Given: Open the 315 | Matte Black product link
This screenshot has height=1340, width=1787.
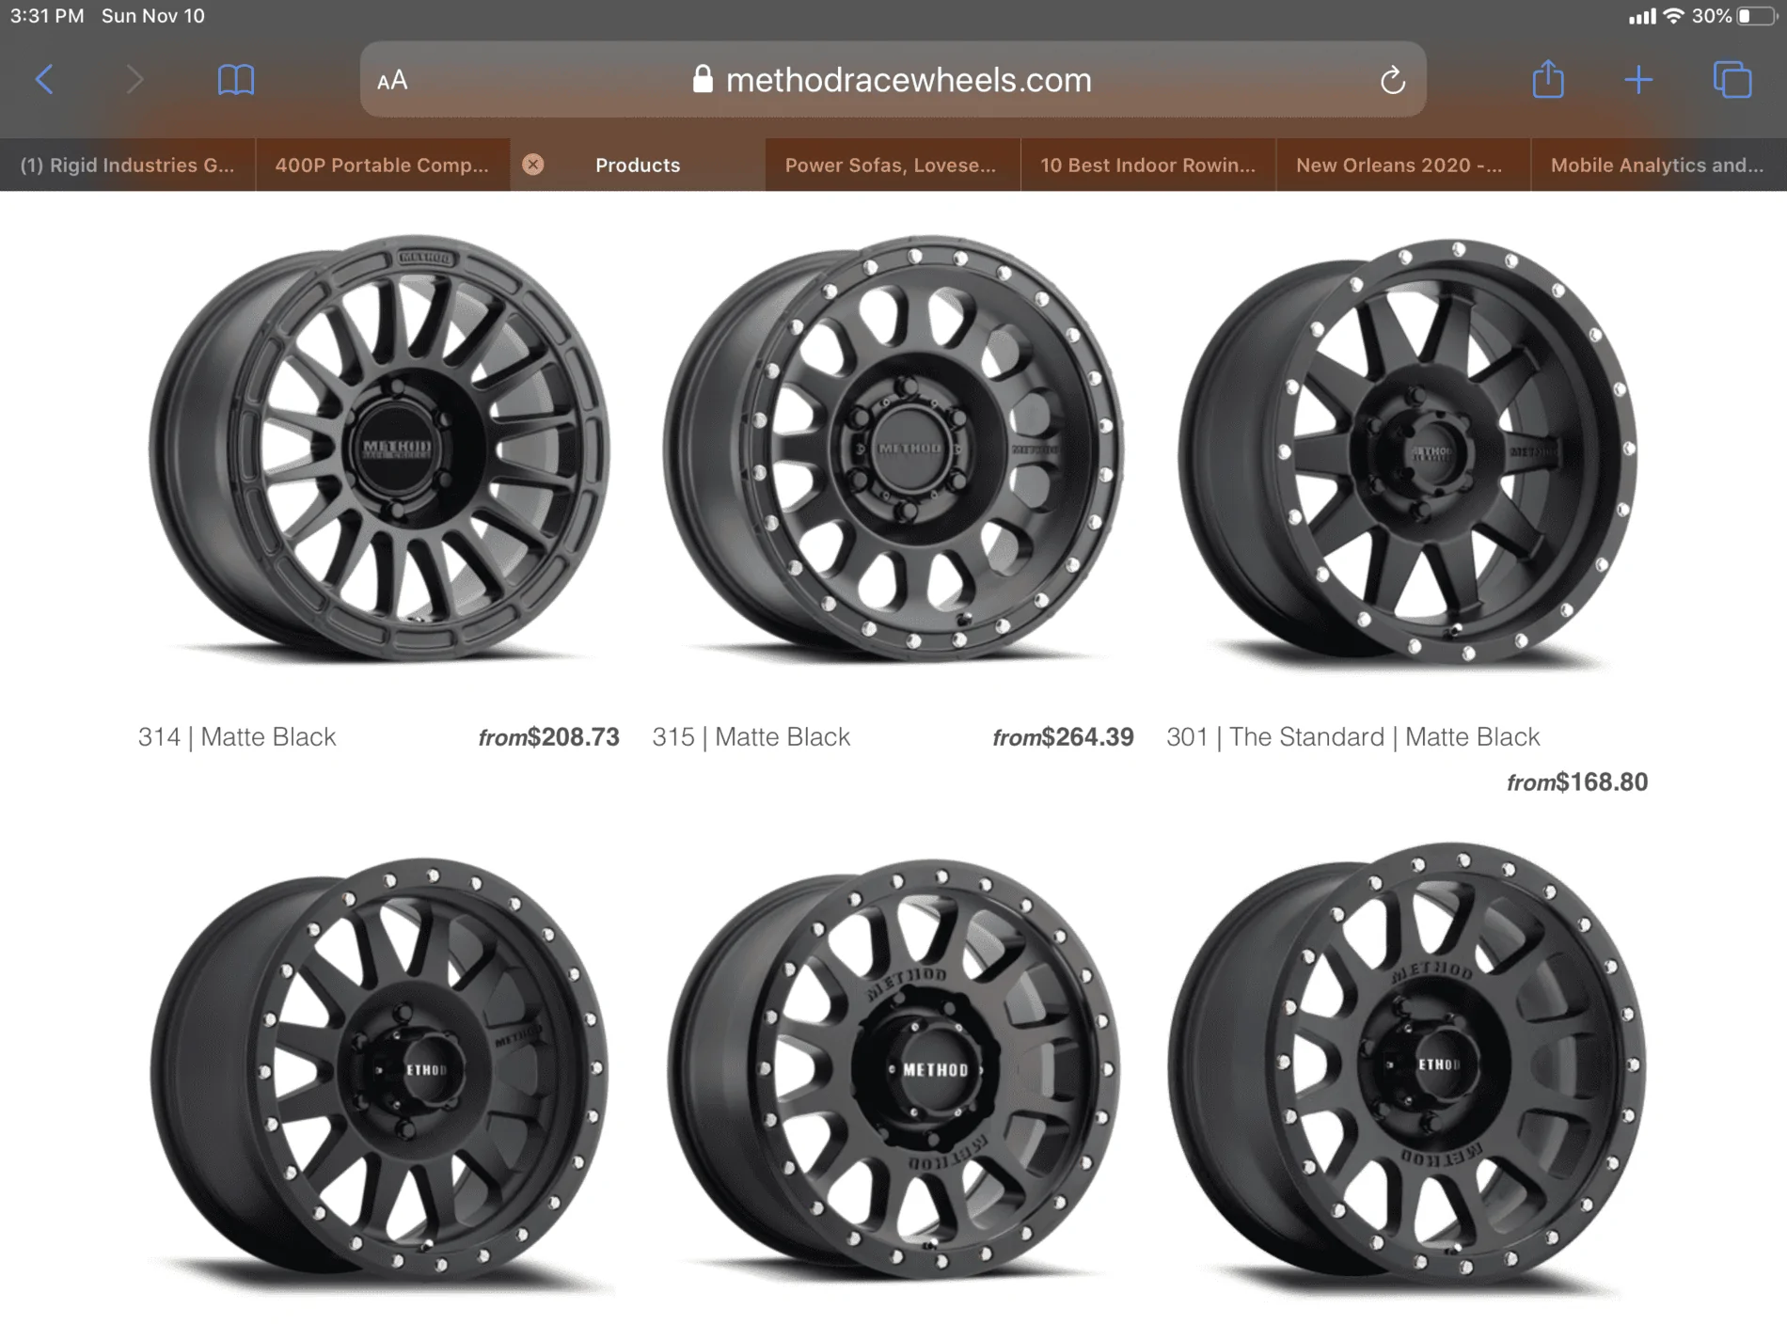Looking at the screenshot, I should [x=751, y=736].
